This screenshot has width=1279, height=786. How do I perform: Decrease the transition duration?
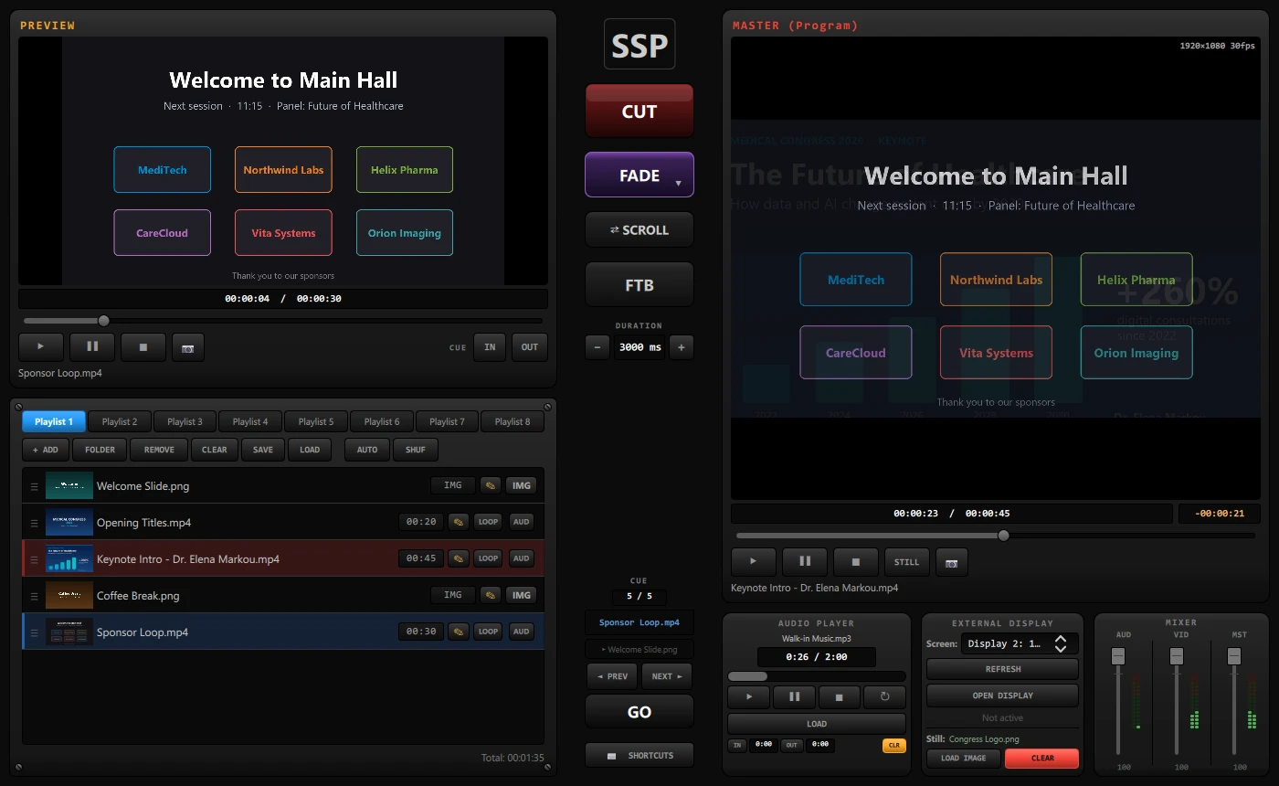(597, 347)
